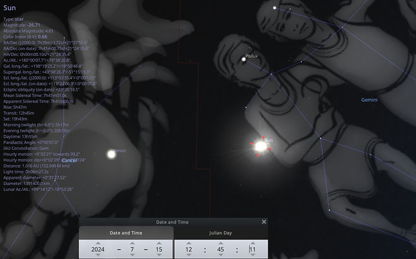
Task: Click the 'IAU Constellation: Gem' line
Action: [26, 148]
